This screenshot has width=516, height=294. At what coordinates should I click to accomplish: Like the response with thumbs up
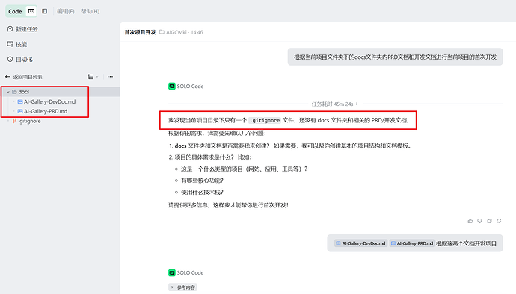[470, 221]
